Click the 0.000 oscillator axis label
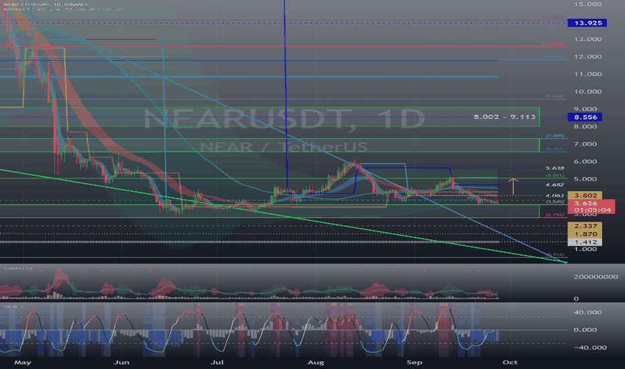 pyautogui.click(x=585, y=329)
